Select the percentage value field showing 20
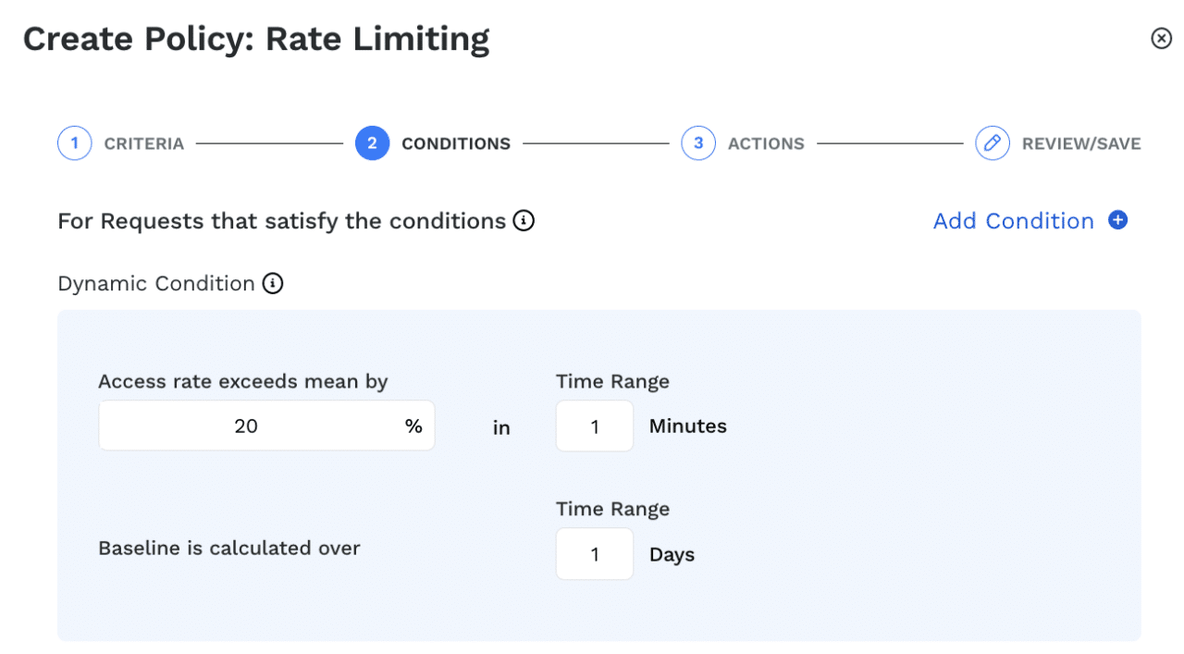This screenshot has height=654, width=1184. click(266, 425)
